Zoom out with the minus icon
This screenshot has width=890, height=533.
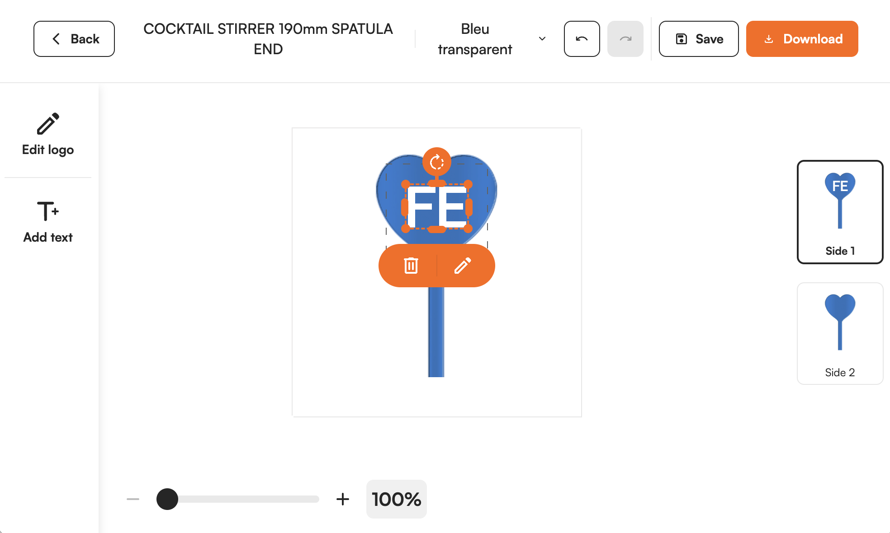(x=133, y=499)
